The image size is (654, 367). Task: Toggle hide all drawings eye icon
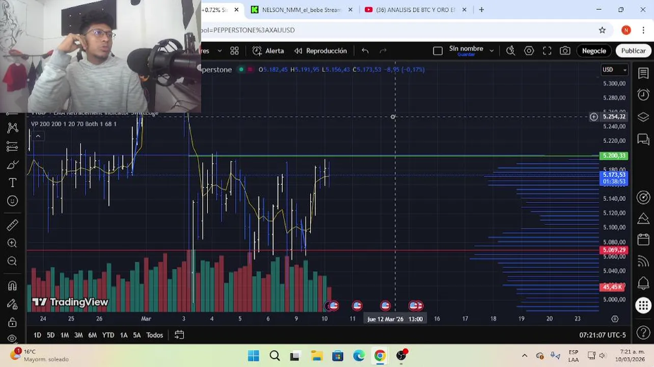click(12, 338)
